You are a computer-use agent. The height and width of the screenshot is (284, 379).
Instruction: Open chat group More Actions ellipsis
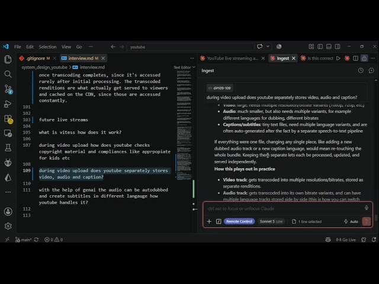pos(373,58)
